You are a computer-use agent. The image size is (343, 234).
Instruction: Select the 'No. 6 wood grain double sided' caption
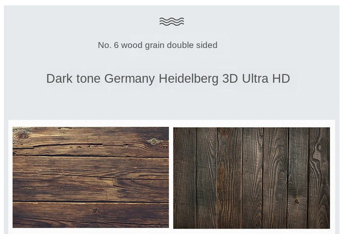click(x=157, y=45)
